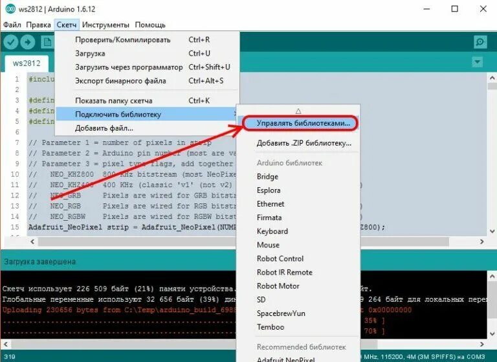This screenshot has width=497, height=362.
Task: Select Показать папку скетча entry
Action: click(x=148, y=100)
